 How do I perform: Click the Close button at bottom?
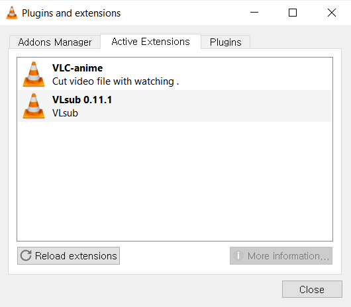tap(312, 289)
